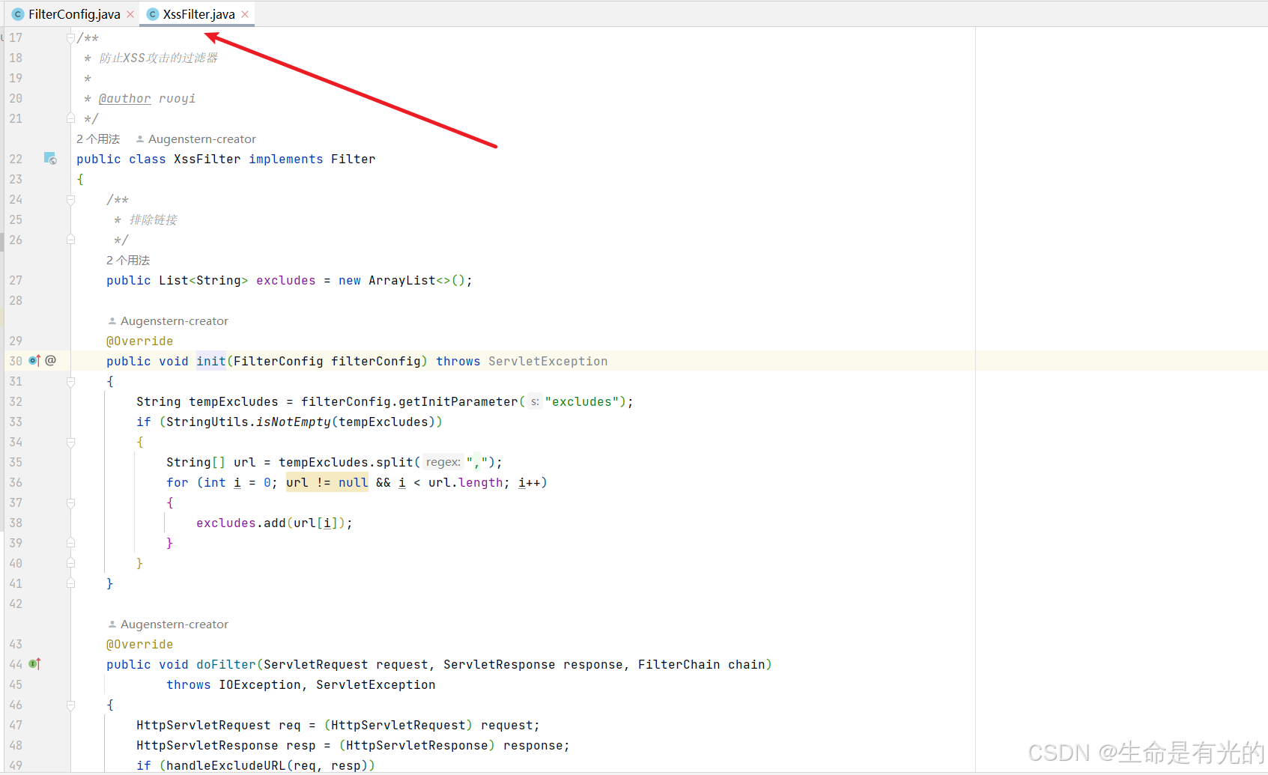
Task: Open usages hint above XssFilter class declaration
Action: [98, 139]
